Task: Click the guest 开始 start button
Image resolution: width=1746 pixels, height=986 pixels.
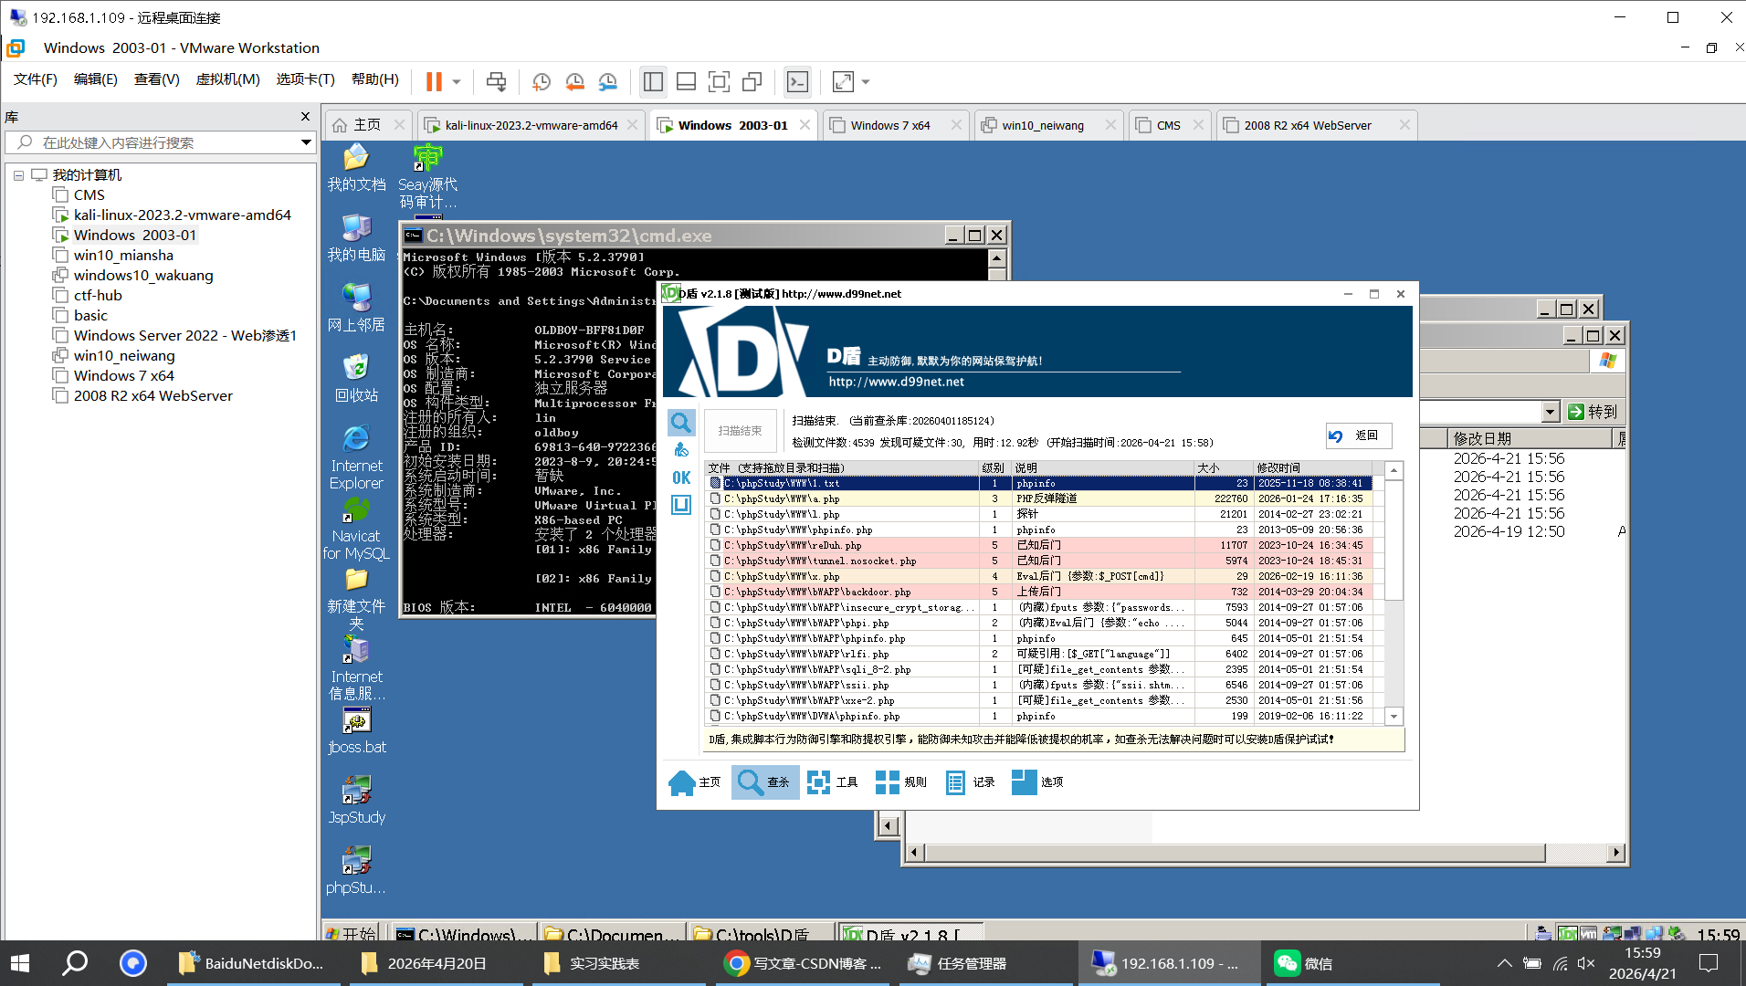Action: tap(351, 933)
